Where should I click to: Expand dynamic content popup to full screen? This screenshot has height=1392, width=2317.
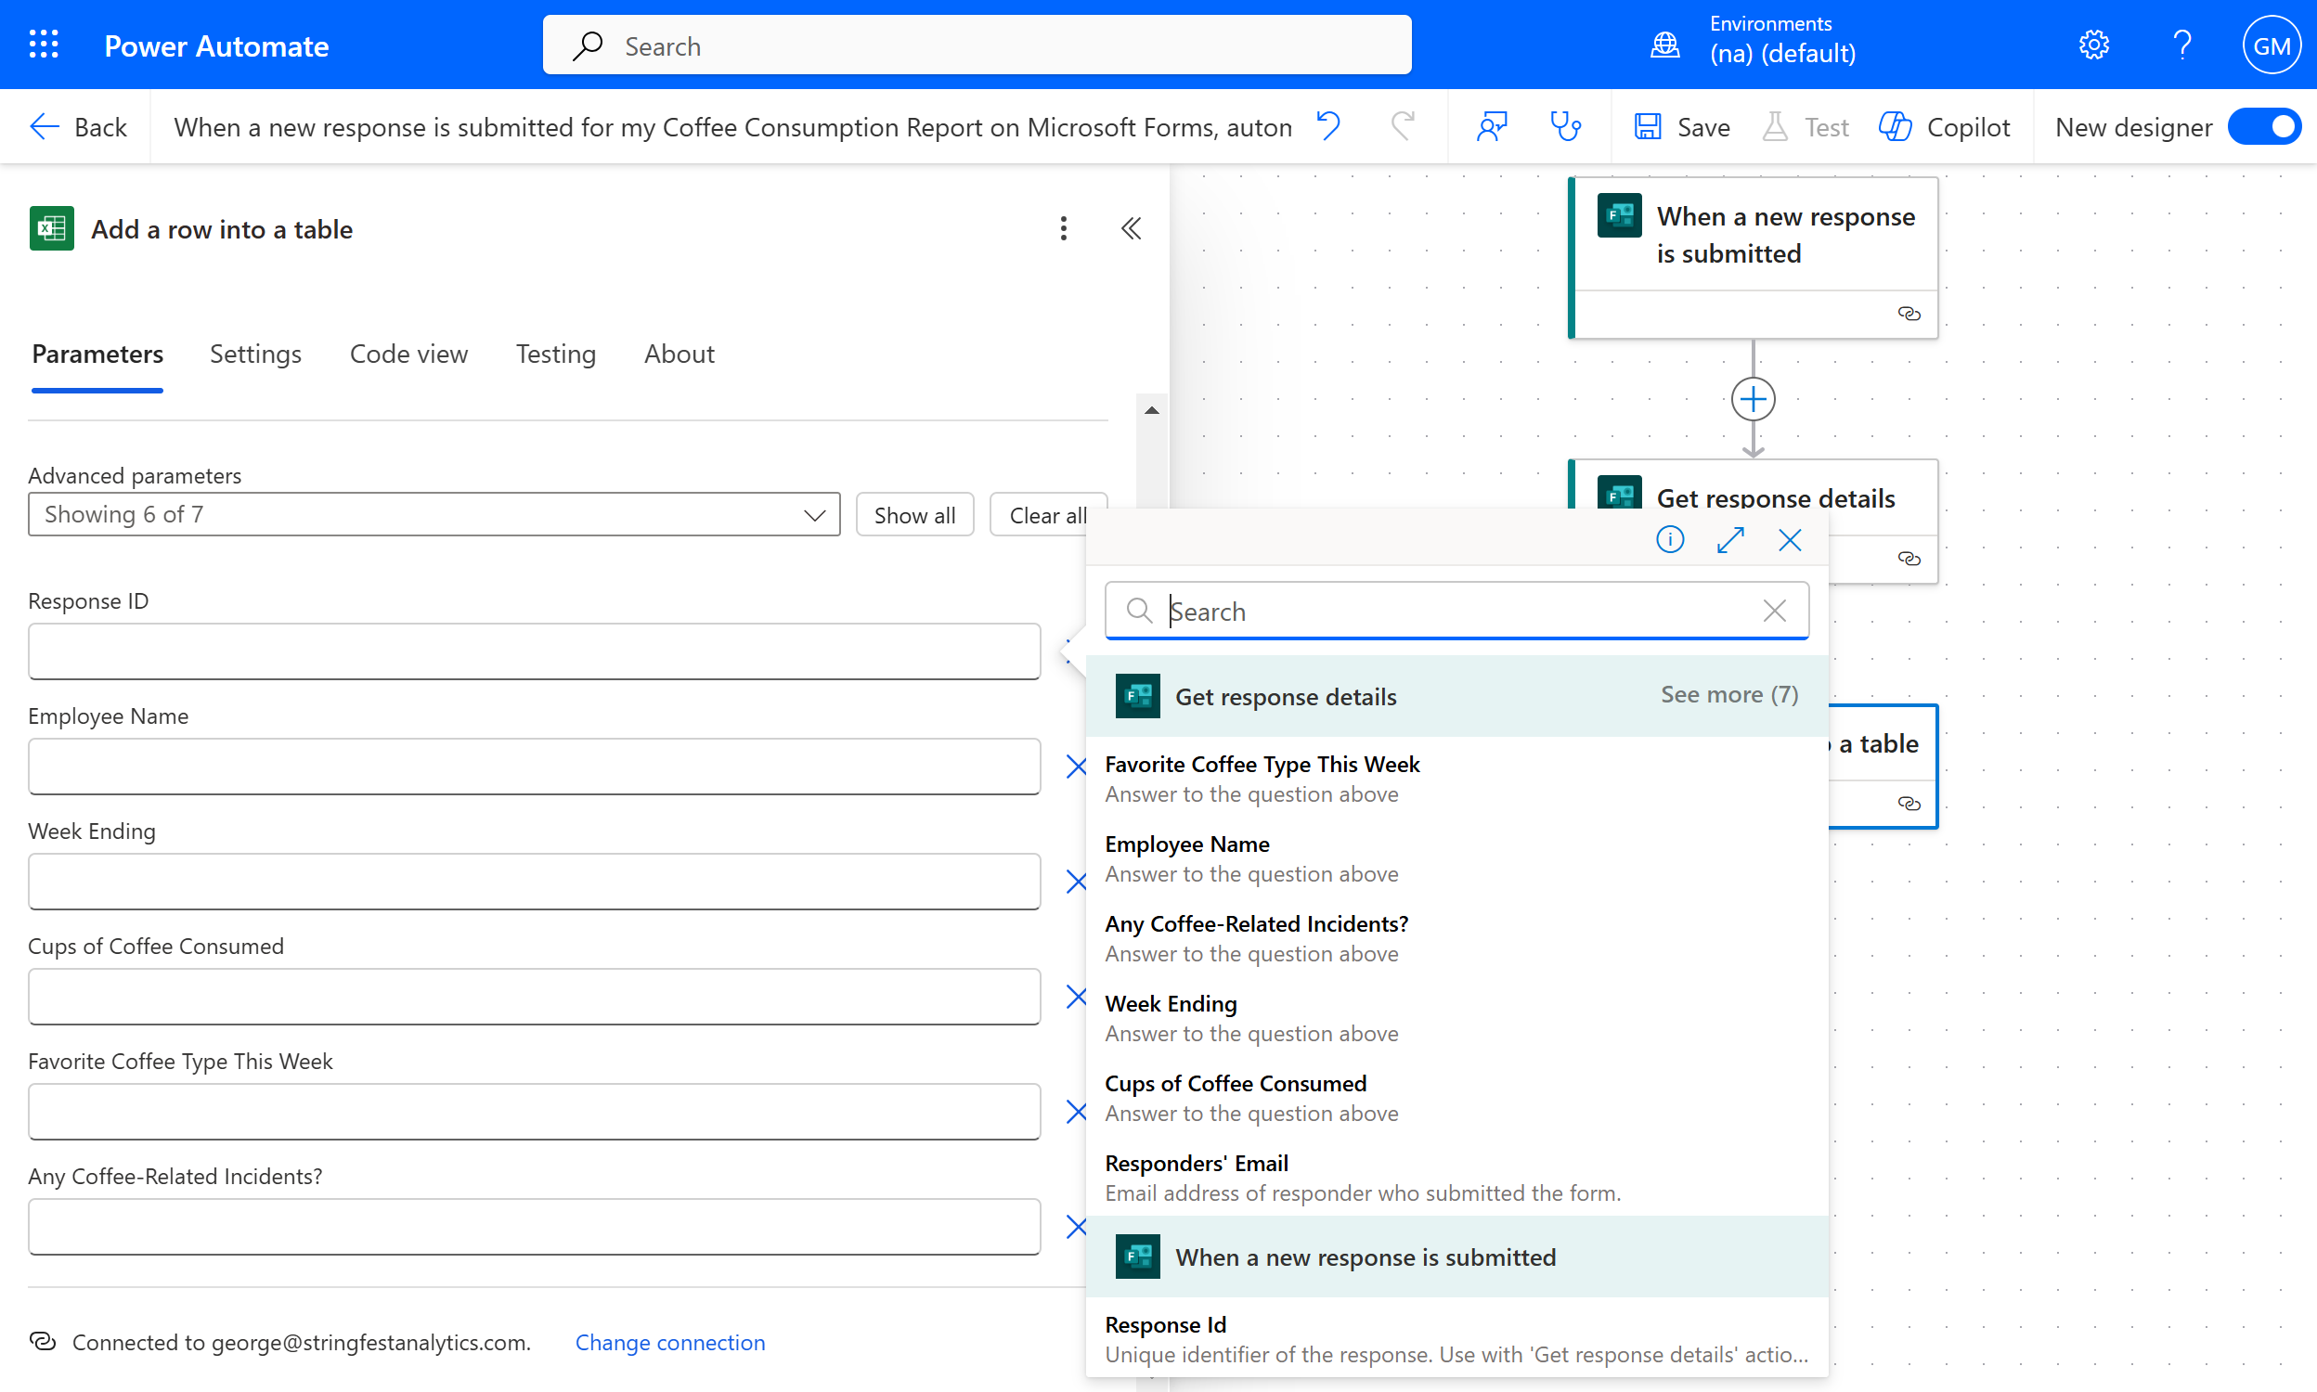pos(1729,540)
